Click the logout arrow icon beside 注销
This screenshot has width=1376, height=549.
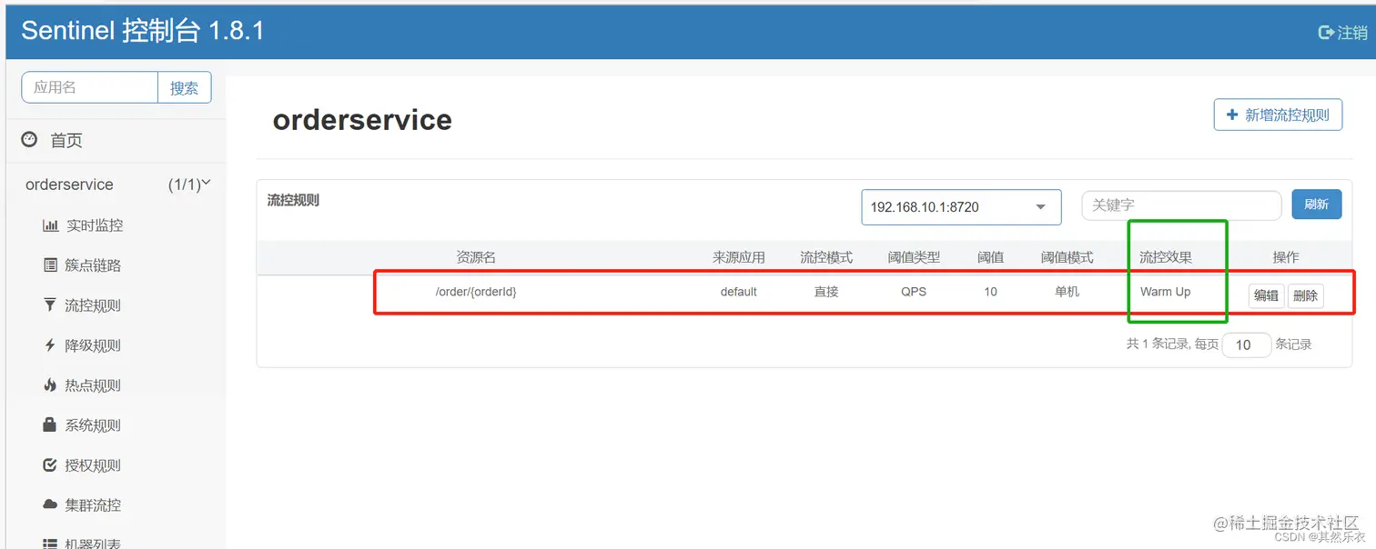coord(1327,32)
